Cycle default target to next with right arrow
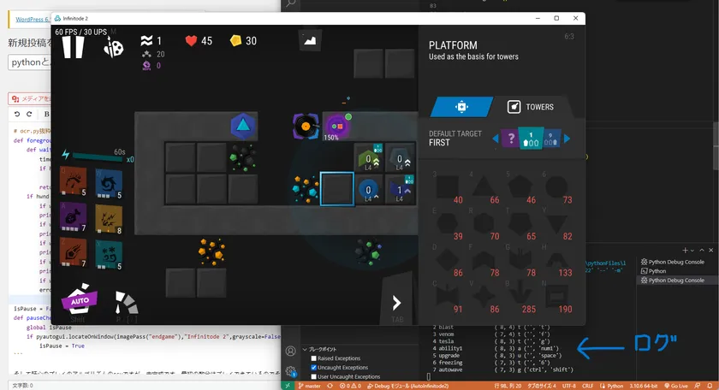The height and width of the screenshot is (390, 719). (567, 139)
